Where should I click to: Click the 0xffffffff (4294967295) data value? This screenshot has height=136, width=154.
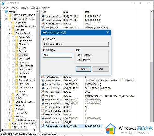click(97, 28)
